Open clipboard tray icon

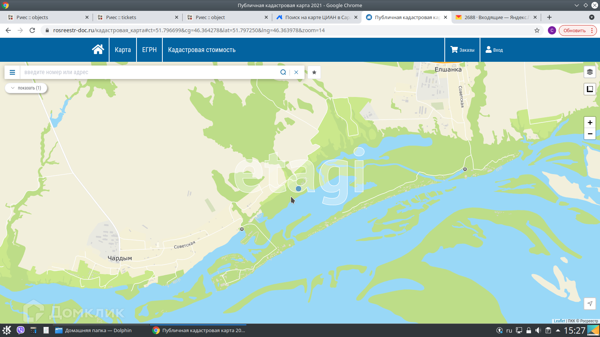[x=548, y=330]
